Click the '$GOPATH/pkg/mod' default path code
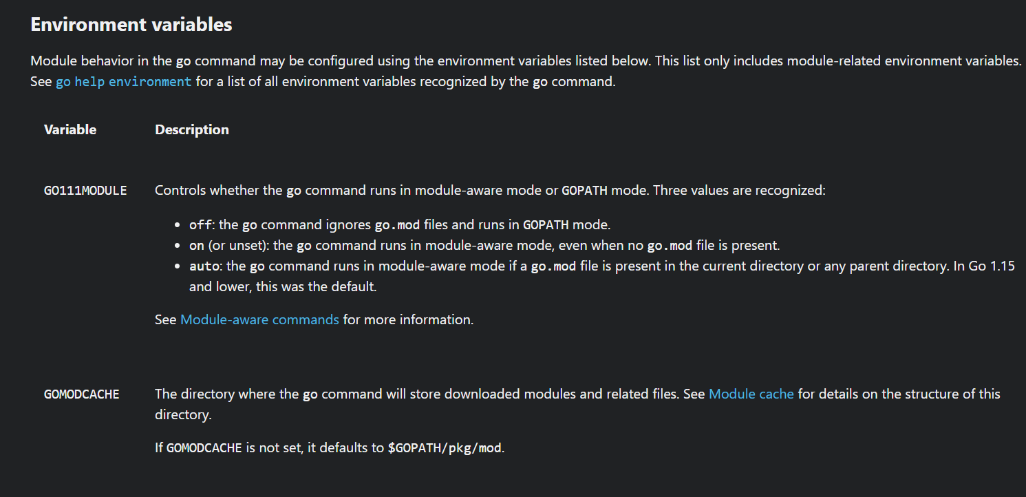The image size is (1026, 497). pyautogui.click(x=445, y=447)
